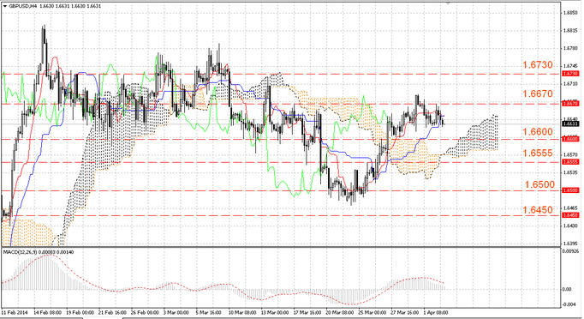Click the 14 Feb 08:00 time label
The width and height of the screenshot is (584, 319).
click(48, 312)
